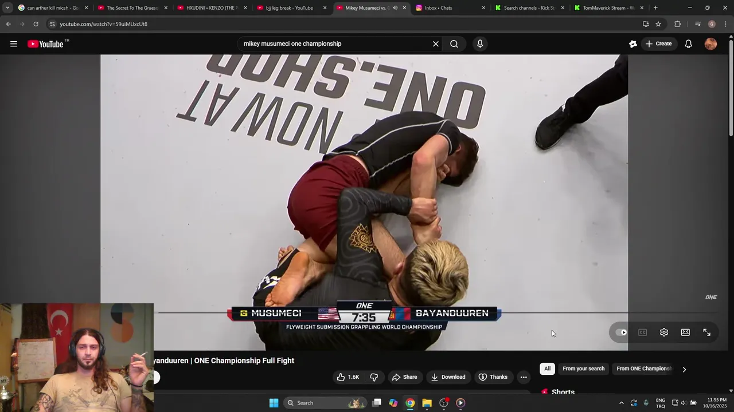Open File Explorer from taskbar

pos(427,403)
